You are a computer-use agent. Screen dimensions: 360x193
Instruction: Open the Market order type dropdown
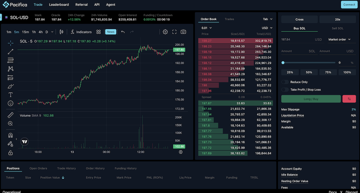(x=339, y=40)
